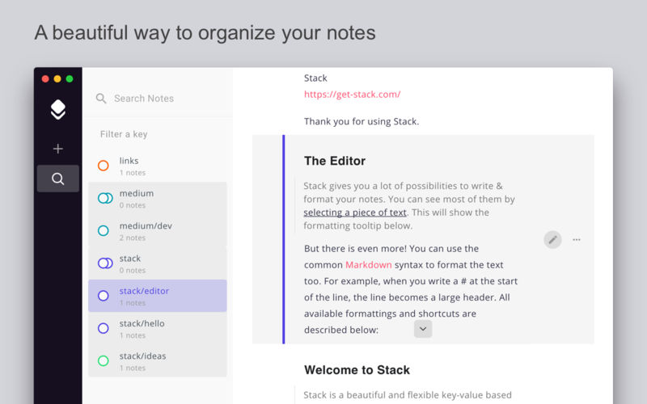
Task: Open the search view in dark sidebar
Action: (57, 179)
